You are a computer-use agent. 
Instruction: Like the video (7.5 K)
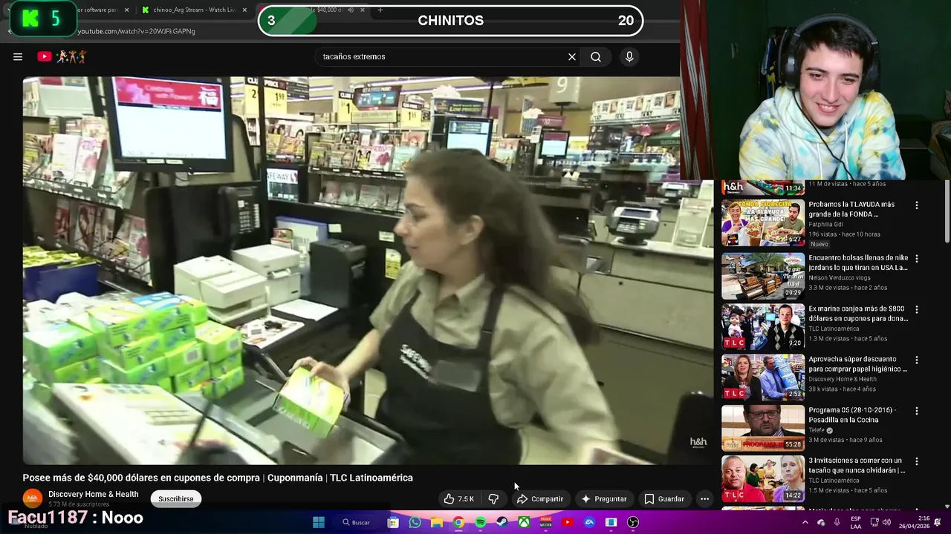[458, 499]
